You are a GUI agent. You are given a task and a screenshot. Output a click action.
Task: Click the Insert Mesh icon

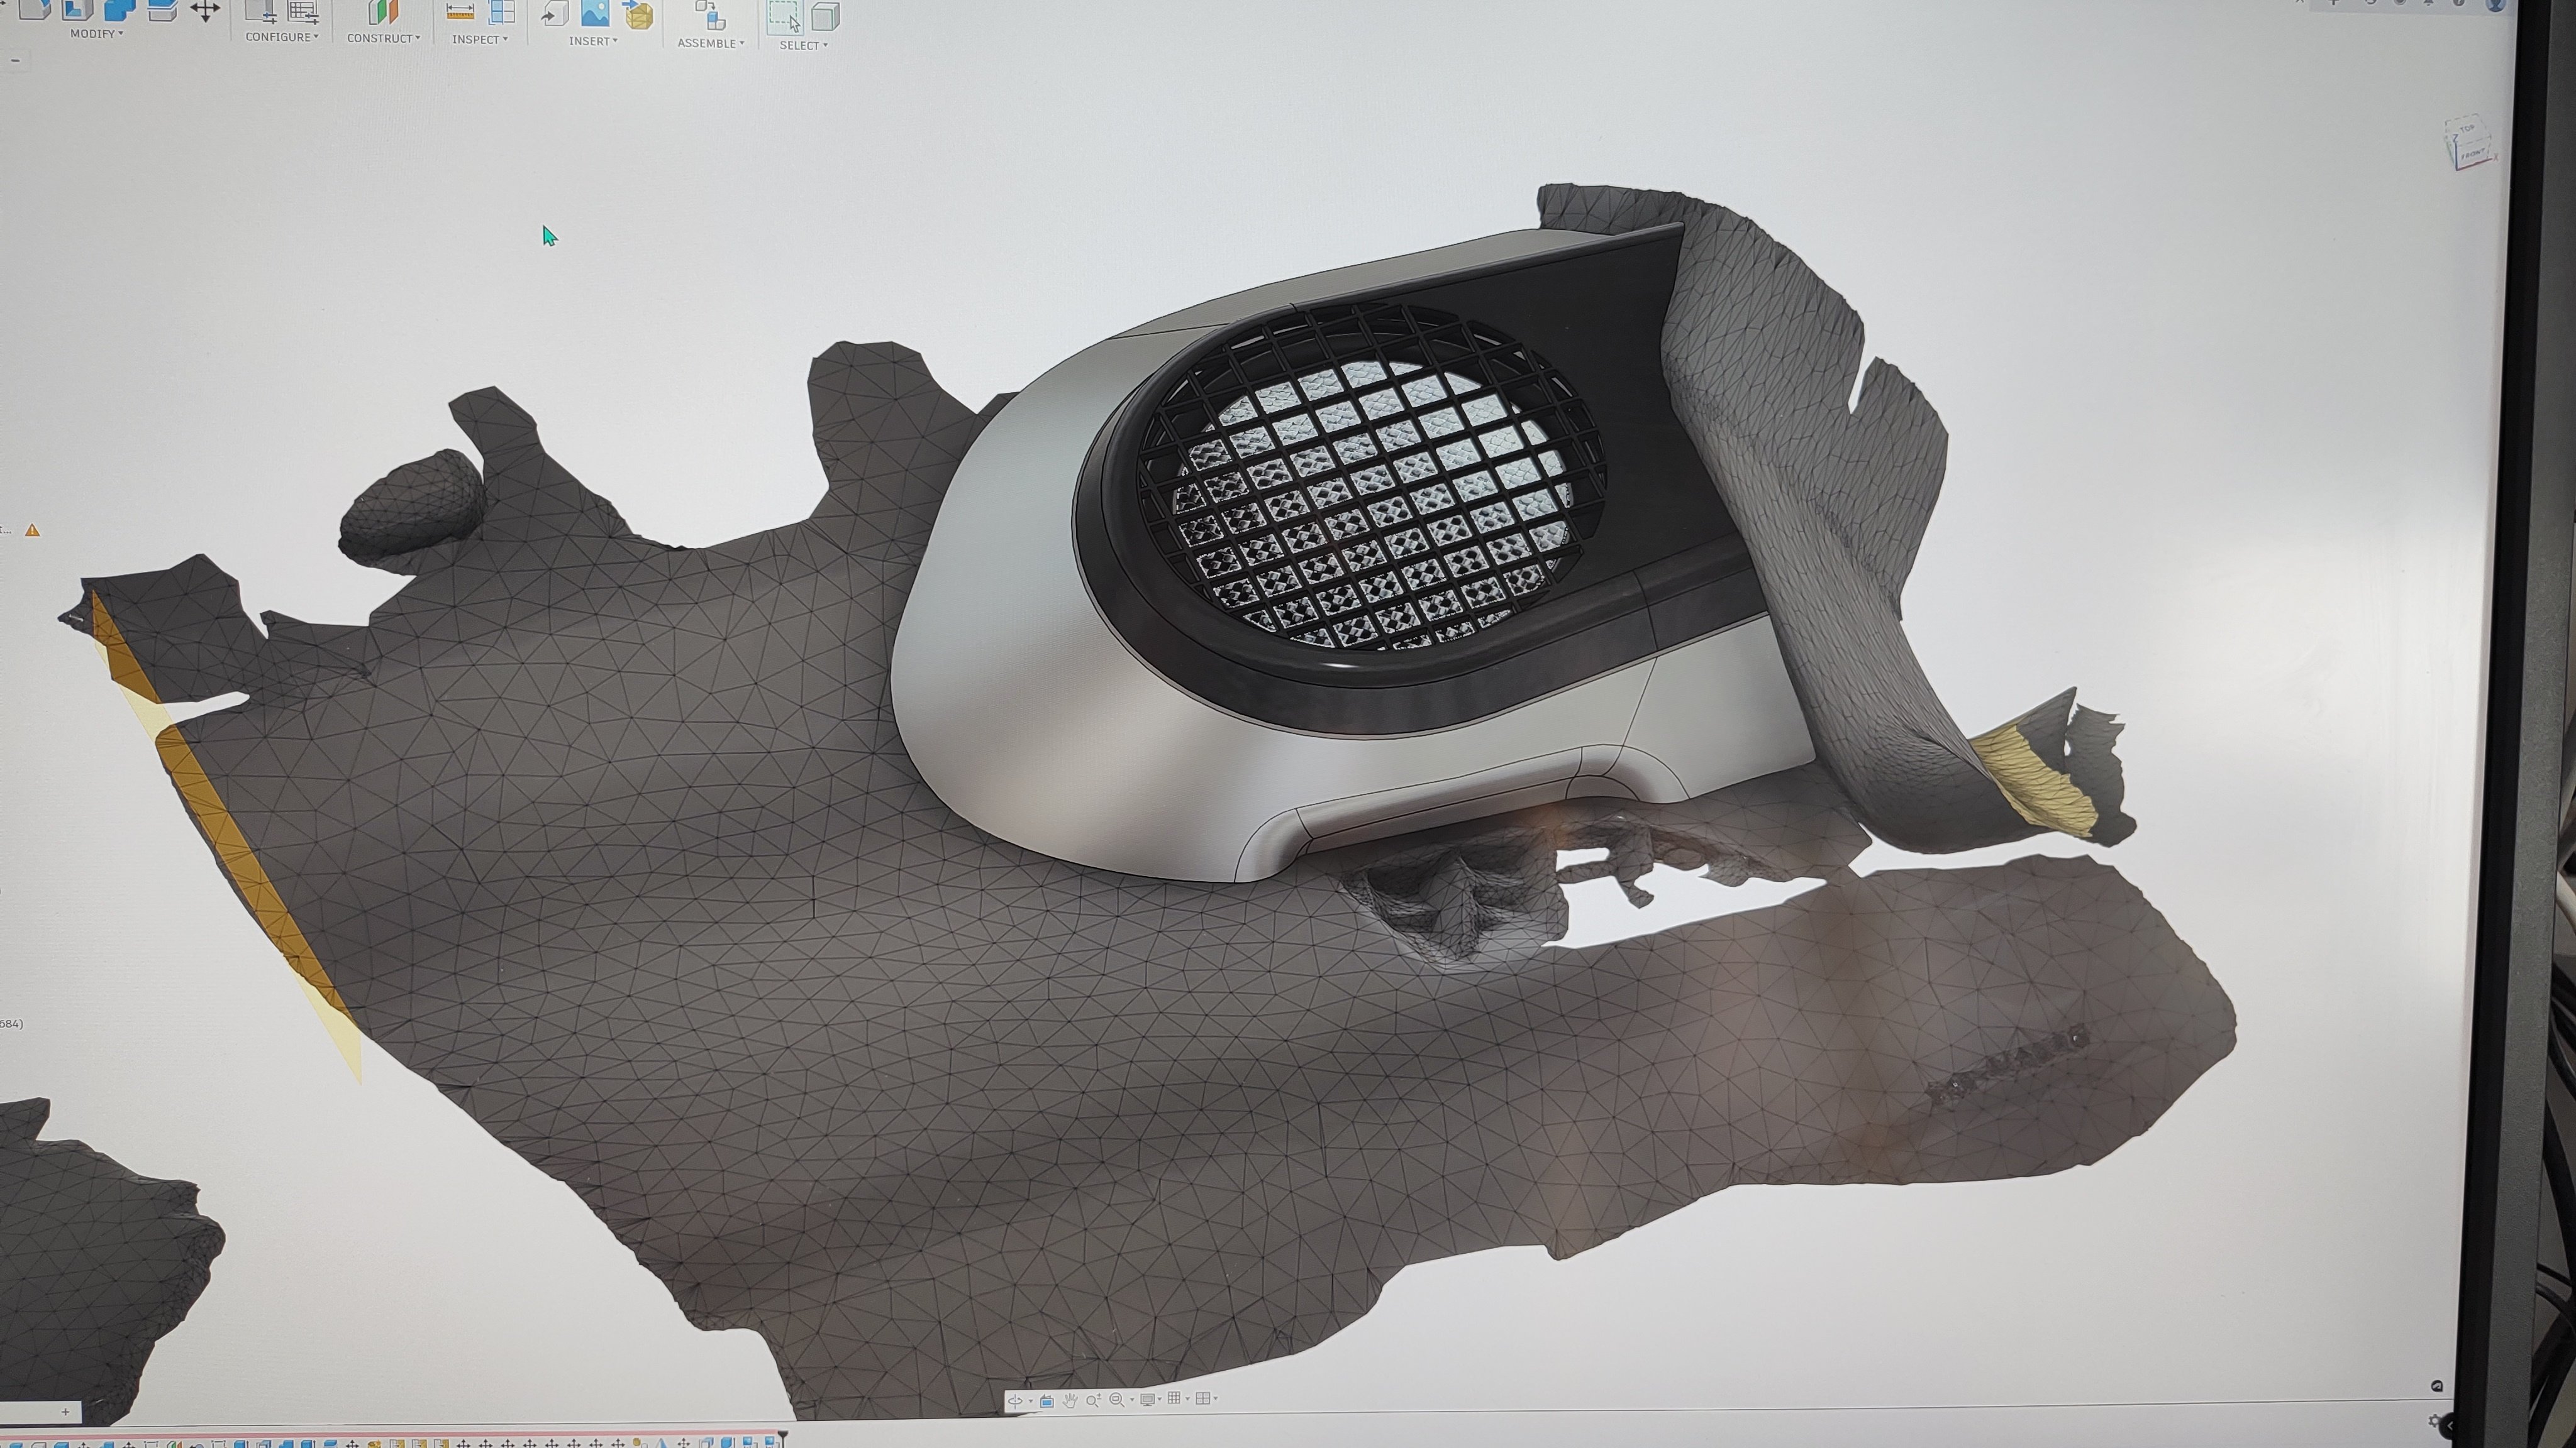[x=638, y=15]
